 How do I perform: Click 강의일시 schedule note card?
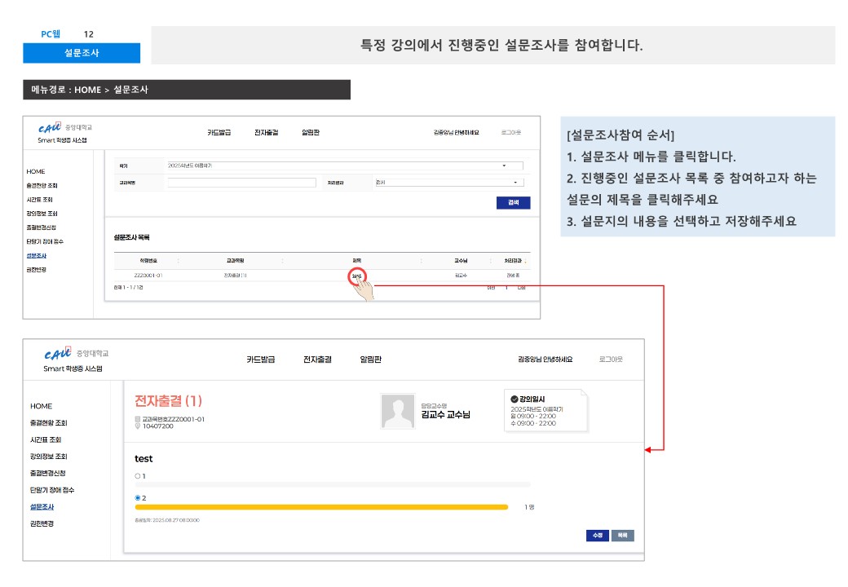pos(545,410)
